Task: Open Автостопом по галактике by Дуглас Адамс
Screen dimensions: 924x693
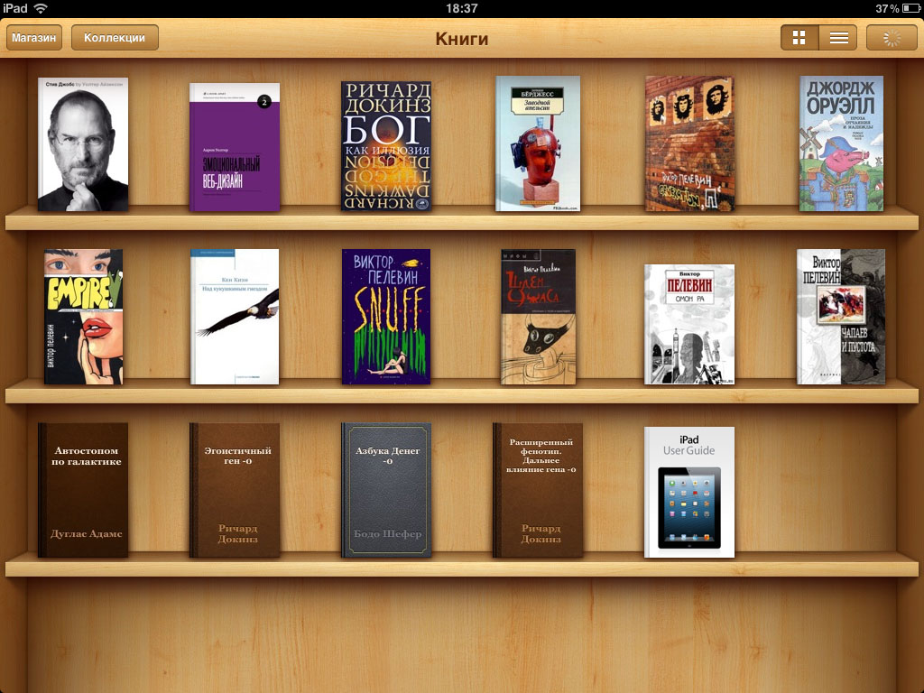Action: (x=83, y=490)
